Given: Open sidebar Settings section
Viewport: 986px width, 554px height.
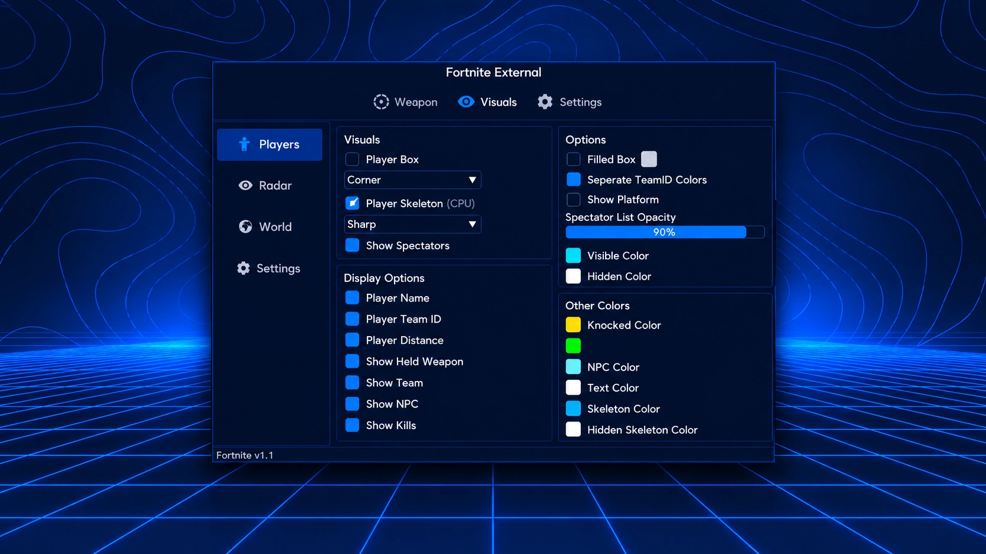Looking at the screenshot, I should coord(269,268).
